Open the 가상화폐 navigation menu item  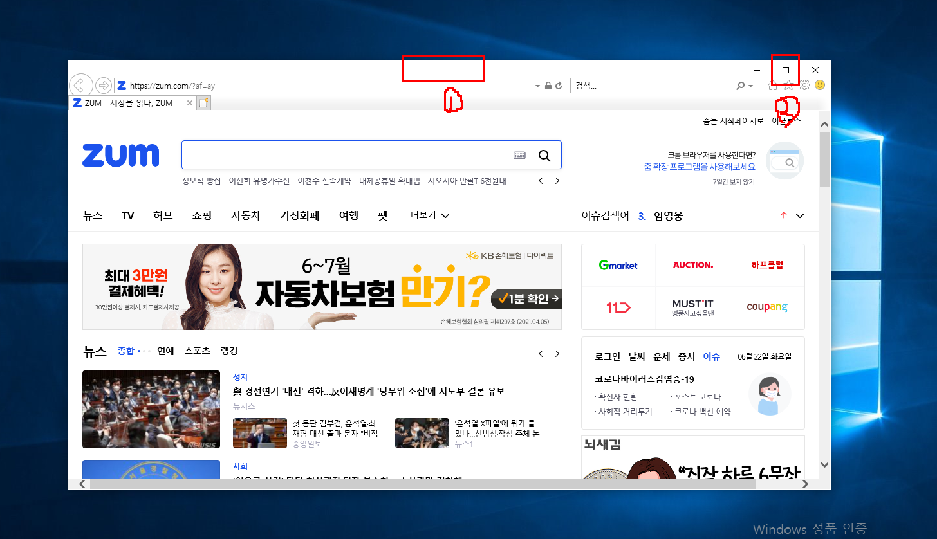coord(300,215)
